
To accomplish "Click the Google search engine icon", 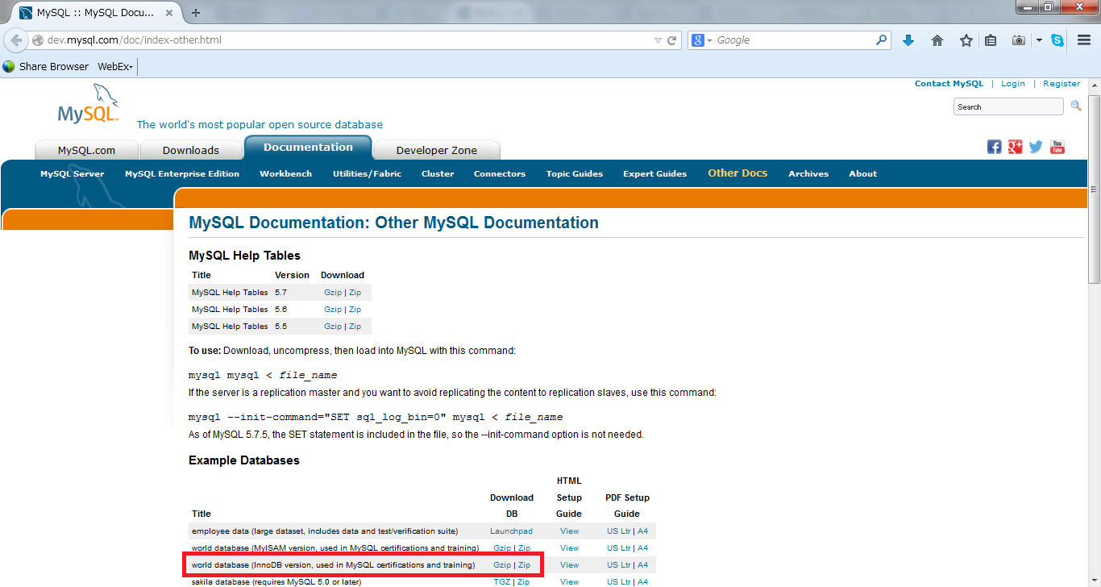I will 698,40.
